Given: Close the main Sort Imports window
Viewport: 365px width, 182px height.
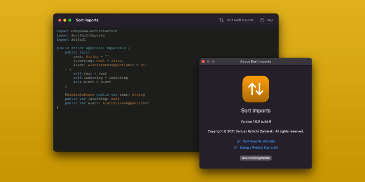Looking at the screenshot, I should tap(60, 20).
